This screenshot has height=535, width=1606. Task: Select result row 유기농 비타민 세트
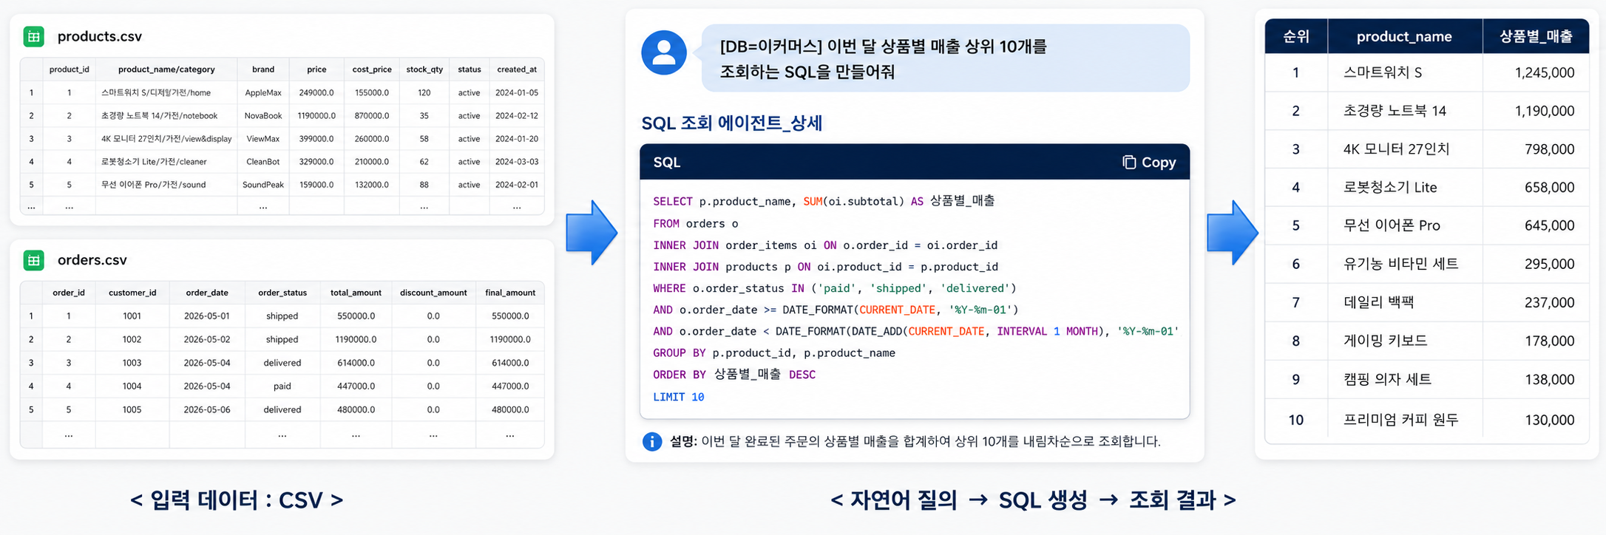[1427, 264]
